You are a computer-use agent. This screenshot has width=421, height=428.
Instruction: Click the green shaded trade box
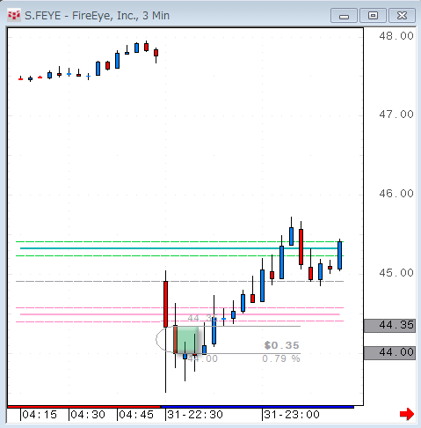[187, 340]
